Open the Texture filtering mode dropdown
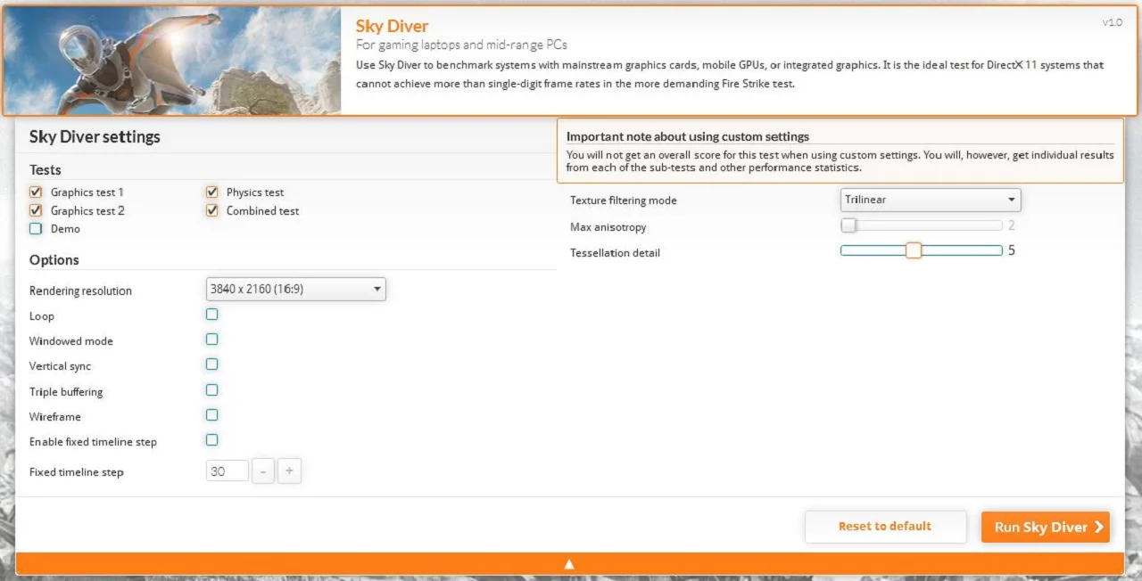The image size is (1142, 581). point(931,200)
